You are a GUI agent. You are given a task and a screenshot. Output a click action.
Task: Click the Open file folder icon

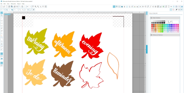[x=4, y=7]
